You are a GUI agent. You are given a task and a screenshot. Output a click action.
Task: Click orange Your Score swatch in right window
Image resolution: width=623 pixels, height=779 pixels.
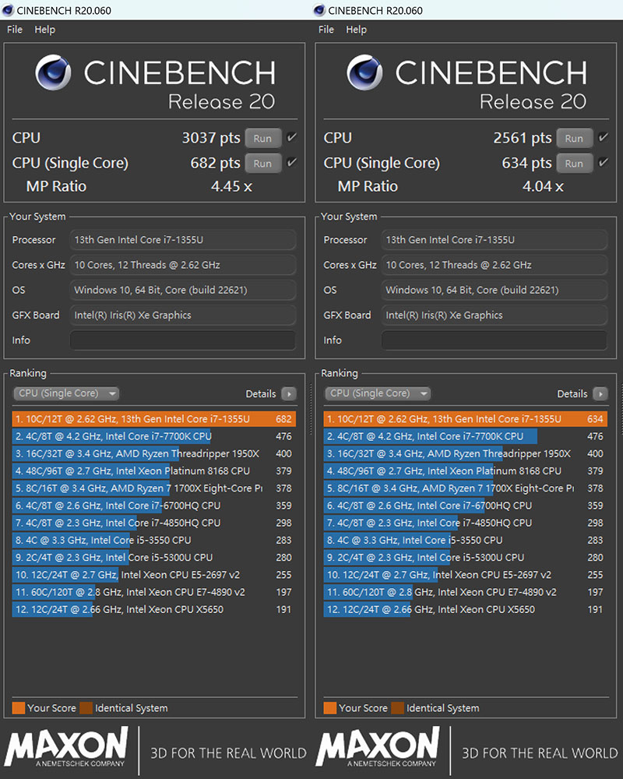point(330,708)
